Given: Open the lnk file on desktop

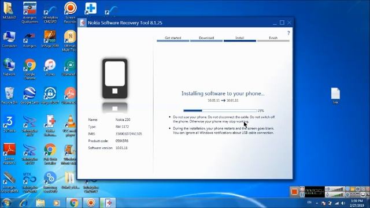Looking at the screenshot, I should 335,95.
